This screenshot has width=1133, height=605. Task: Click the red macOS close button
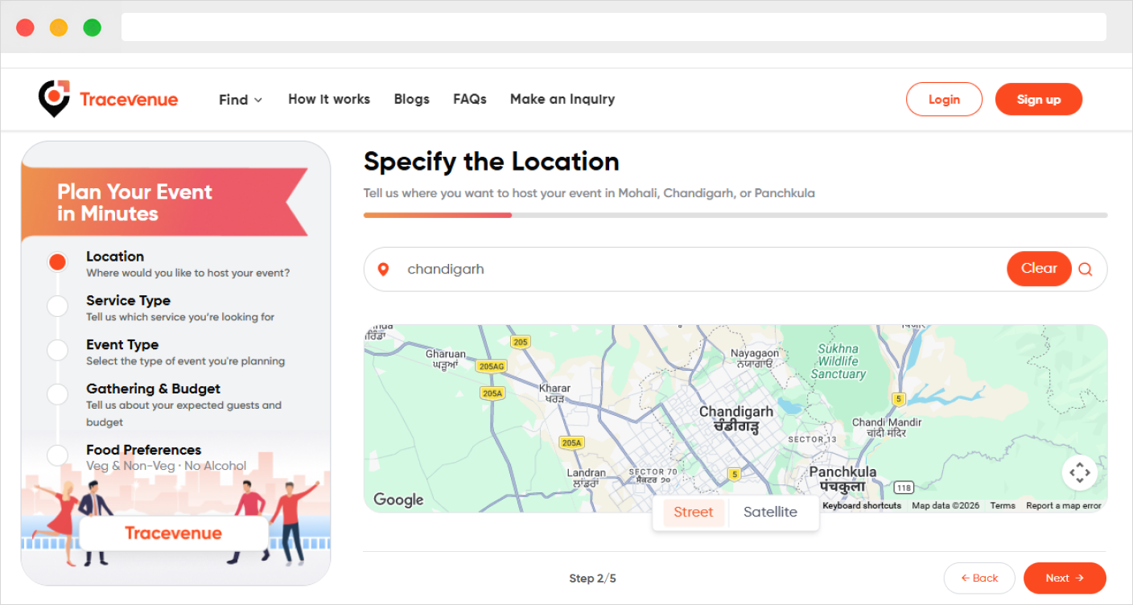pyautogui.click(x=25, y=27)
